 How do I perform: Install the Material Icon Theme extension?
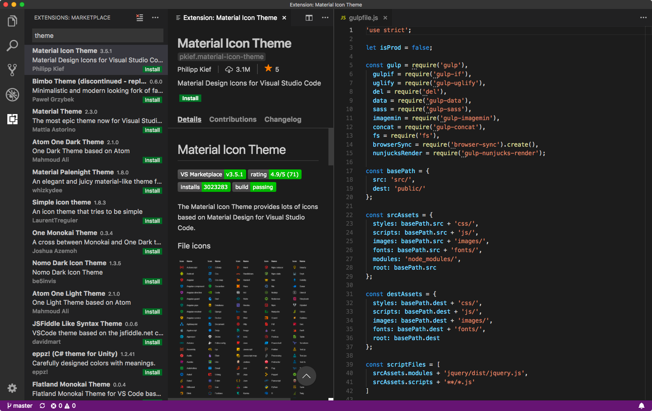click(x=190, y=98)
